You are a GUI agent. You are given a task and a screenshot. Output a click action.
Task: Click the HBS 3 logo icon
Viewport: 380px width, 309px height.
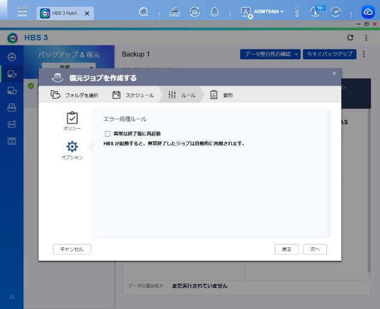[x=13, y=38]
